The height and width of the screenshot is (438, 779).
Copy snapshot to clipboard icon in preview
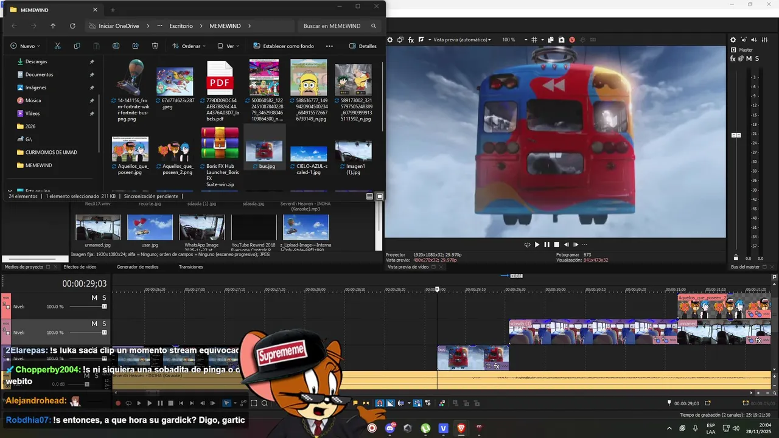(551, 40)
